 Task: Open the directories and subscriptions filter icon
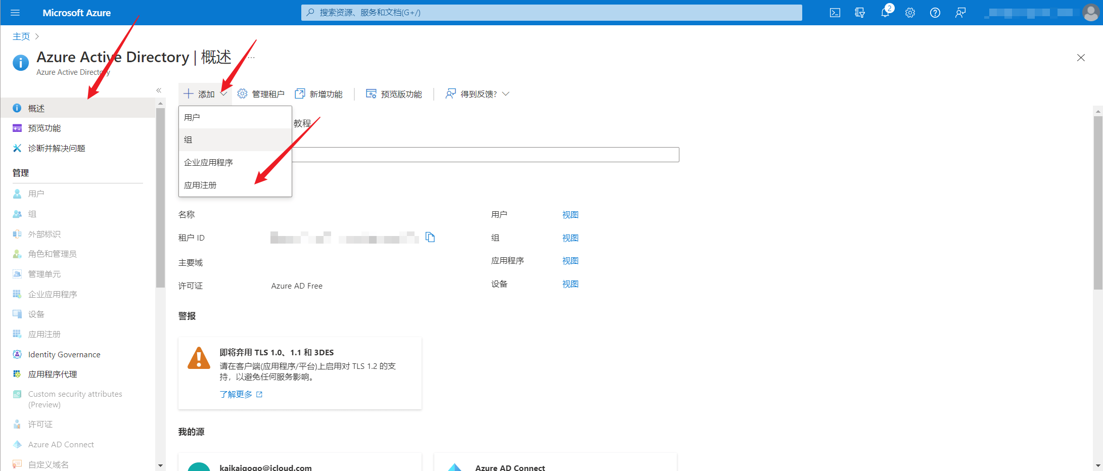point(859,13)
